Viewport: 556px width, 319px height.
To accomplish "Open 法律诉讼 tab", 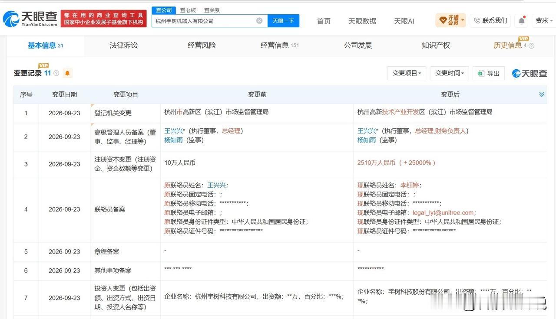I will 123,46.
